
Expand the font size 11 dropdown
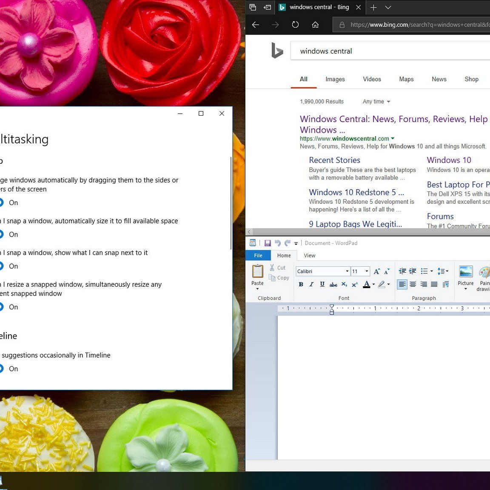coord(367,271)
